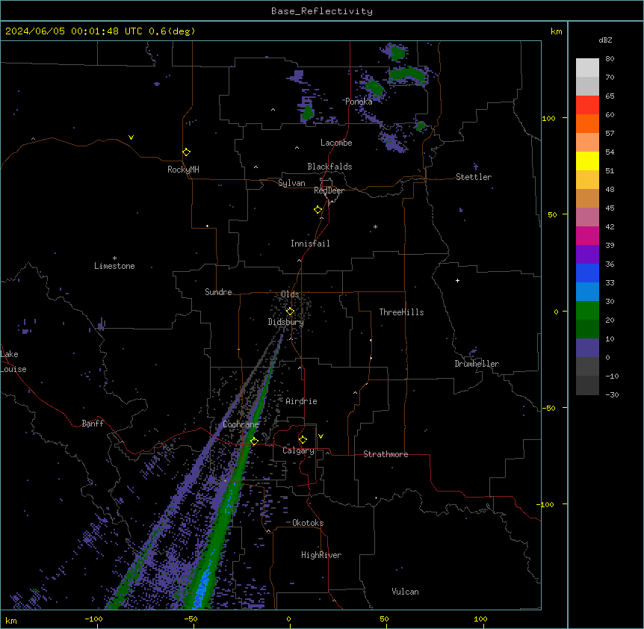Viewport: 644px width, 629px height.
Task: Click the blue 36 dBZ legend swatch
Action: point(587,273)
